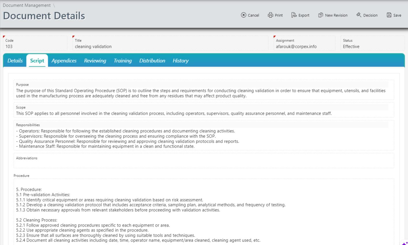Click the Export button label

[304, 15]
